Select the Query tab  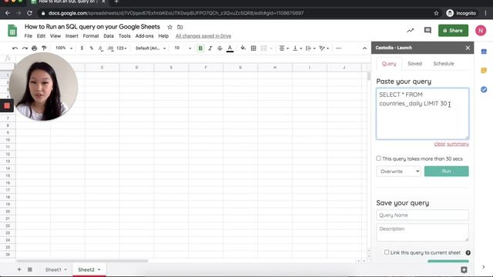tap(389, 63)
